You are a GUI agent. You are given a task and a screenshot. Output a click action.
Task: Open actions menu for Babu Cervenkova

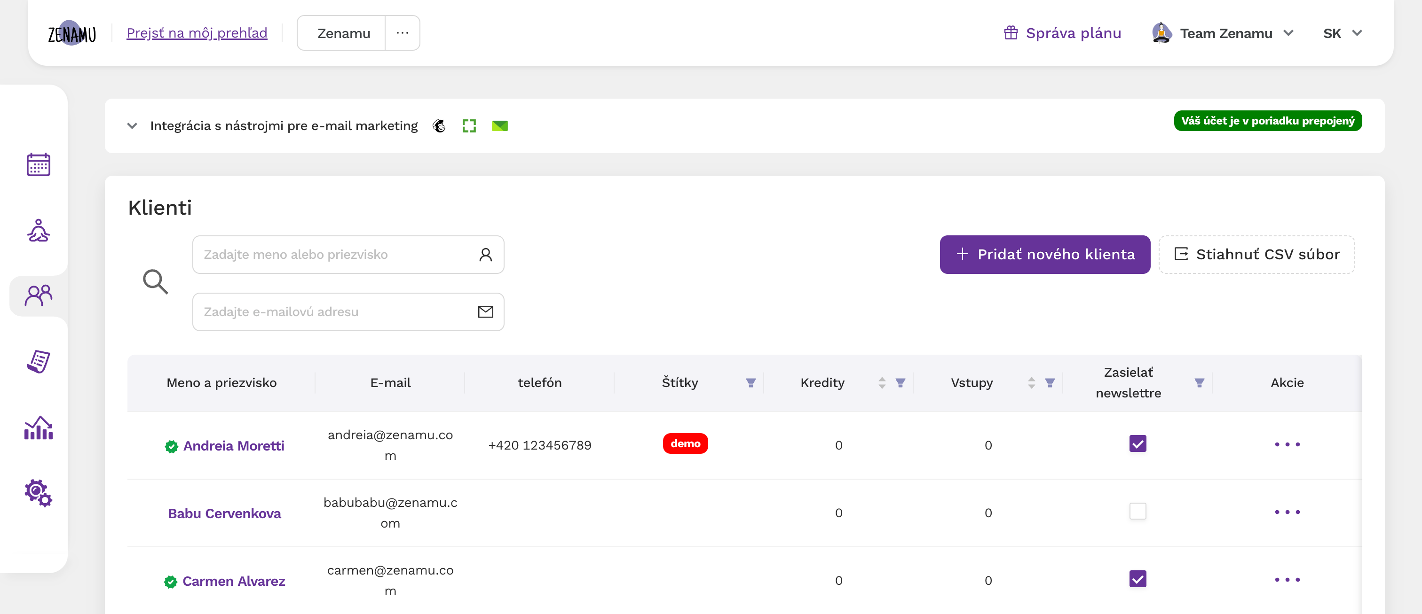[1288, 513]
